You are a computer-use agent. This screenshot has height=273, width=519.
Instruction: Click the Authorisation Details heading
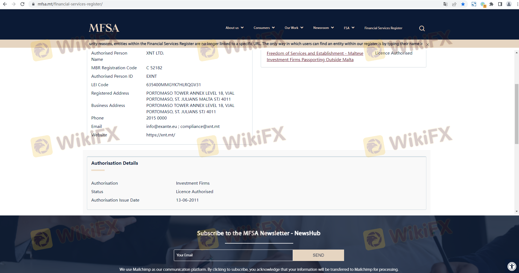coord(115,163)
